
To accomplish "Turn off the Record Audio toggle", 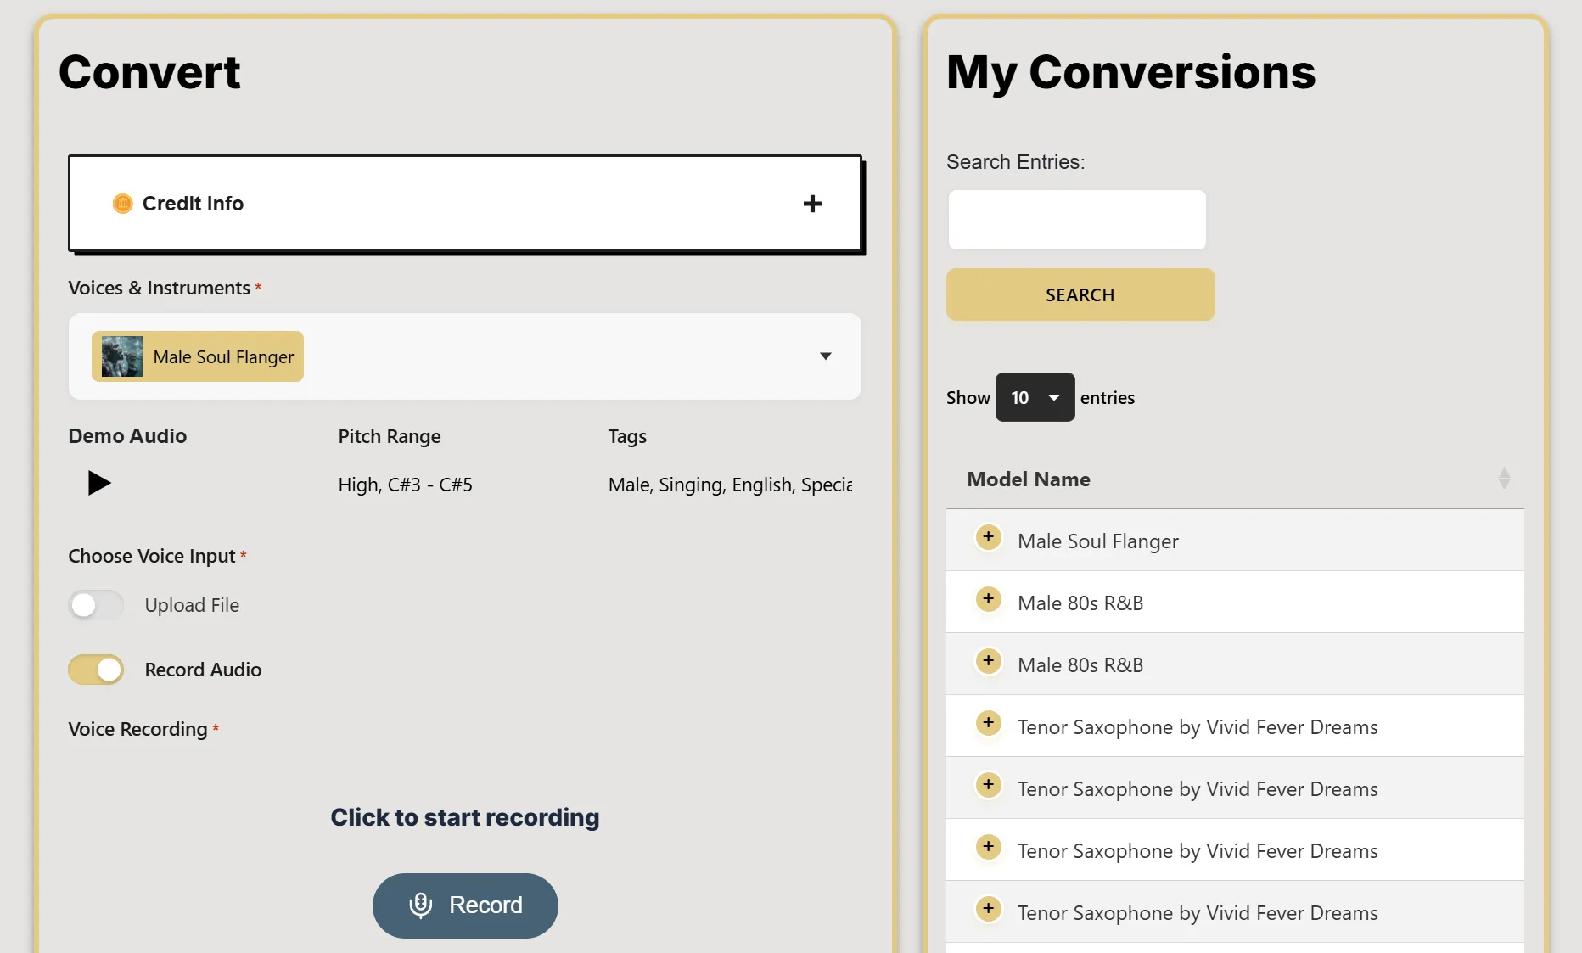I will [96, 670].
